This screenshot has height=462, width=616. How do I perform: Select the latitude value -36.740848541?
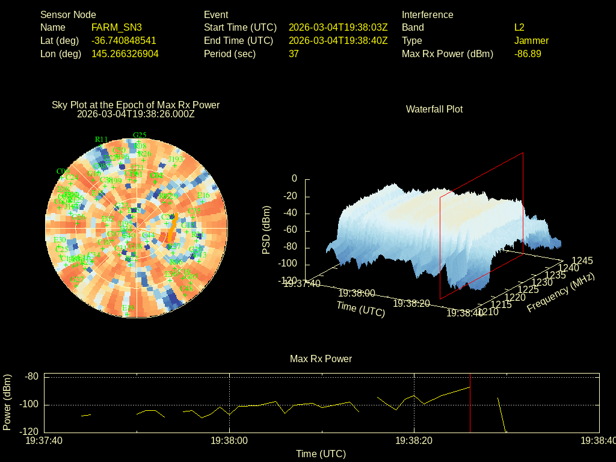pos(124,40)
